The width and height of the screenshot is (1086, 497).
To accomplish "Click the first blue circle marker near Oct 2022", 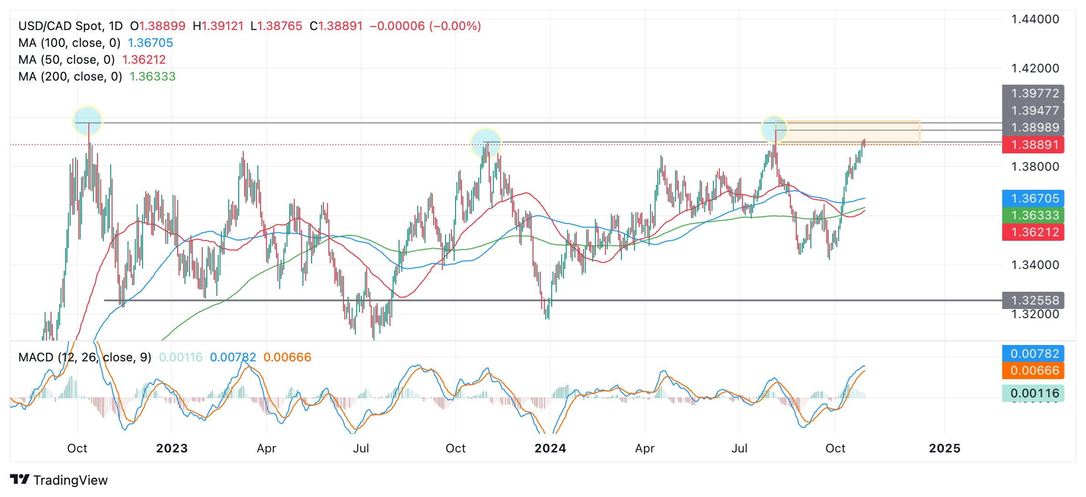I will tap(87, 121).
